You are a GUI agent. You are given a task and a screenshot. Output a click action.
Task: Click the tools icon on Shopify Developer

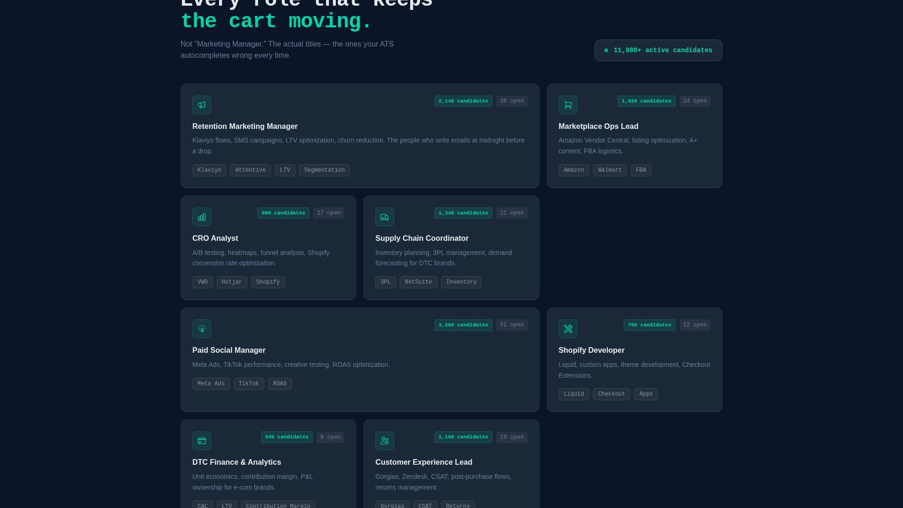[x=568, y=329]
